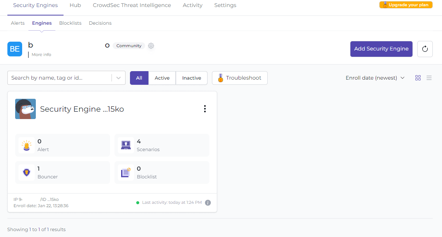Switch to list view using the list icon
The image size is (442, 237).
tap(429, 78)
